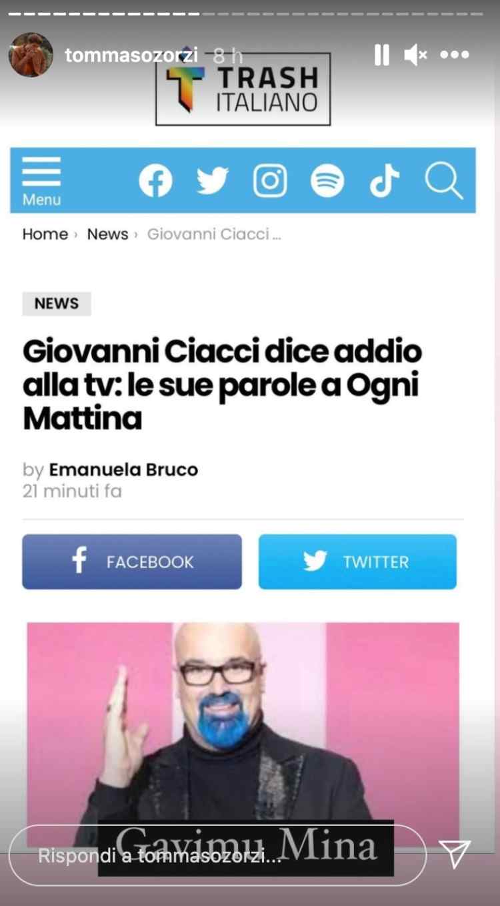Pause the story playback
500x906 pixels.
pos(381,55)
